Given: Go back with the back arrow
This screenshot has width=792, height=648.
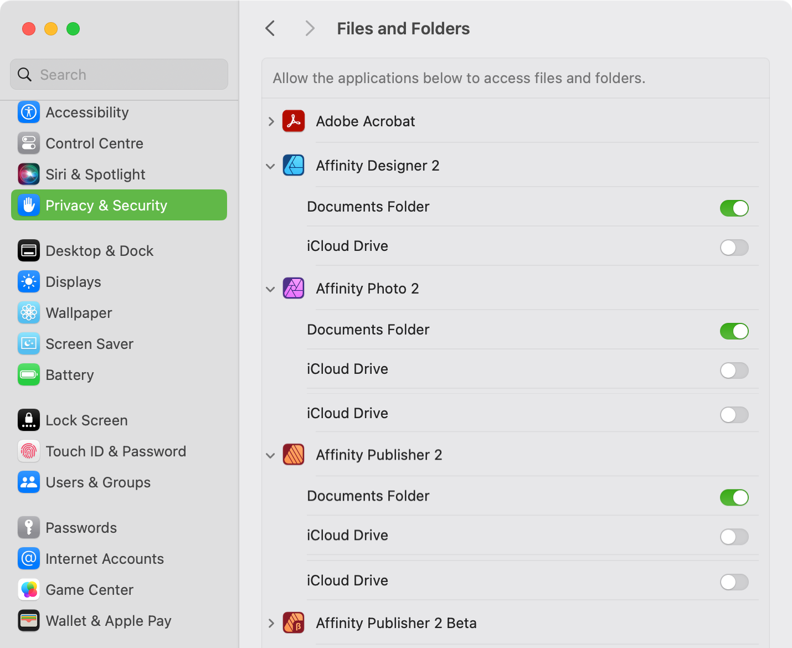Looking at the screenshot, I should tap(270, 28).
